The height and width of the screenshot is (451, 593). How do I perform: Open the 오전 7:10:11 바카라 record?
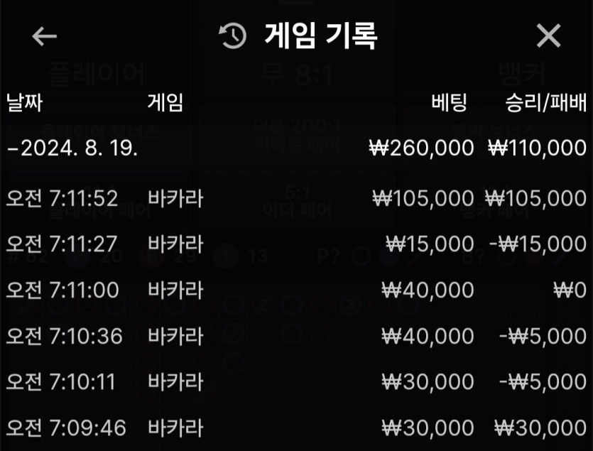[x=297, y=382]
